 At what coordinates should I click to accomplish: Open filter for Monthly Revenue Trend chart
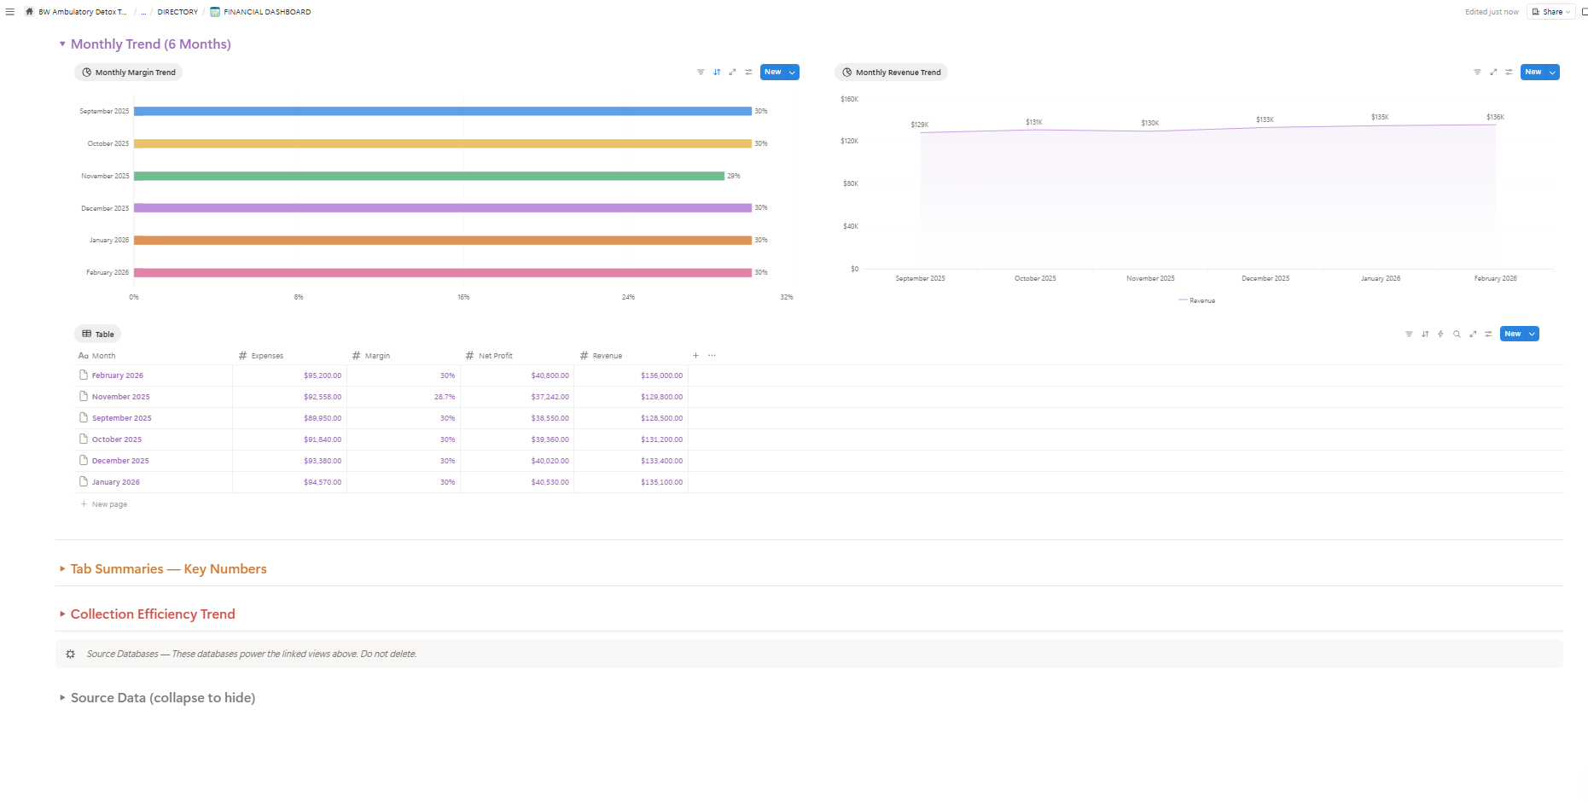(x=1477, y=73)
